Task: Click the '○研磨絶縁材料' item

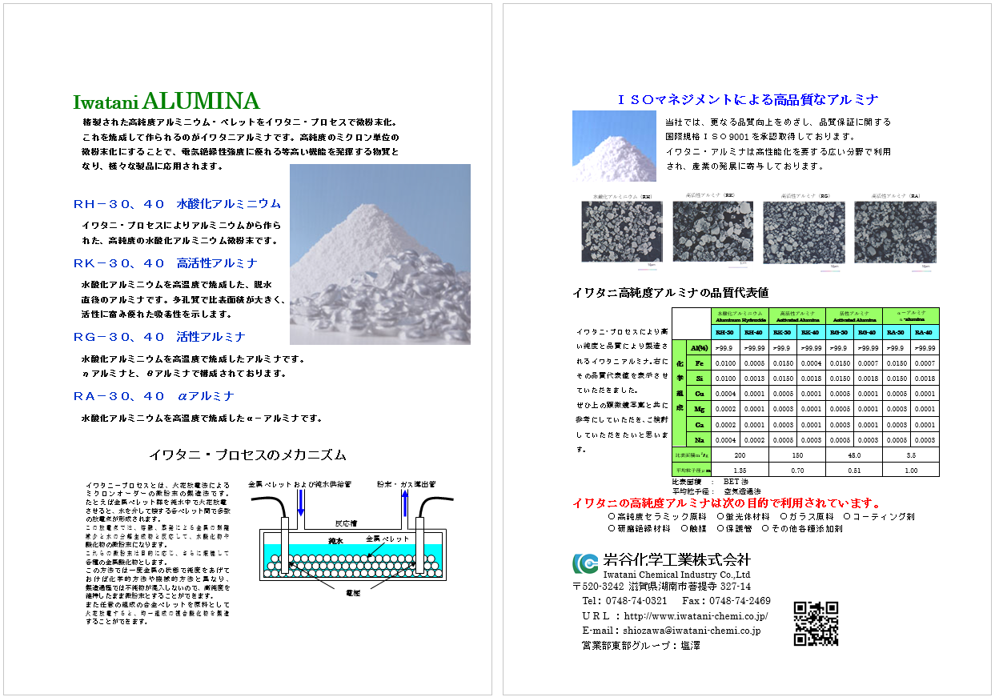Action: coord(640,528)
